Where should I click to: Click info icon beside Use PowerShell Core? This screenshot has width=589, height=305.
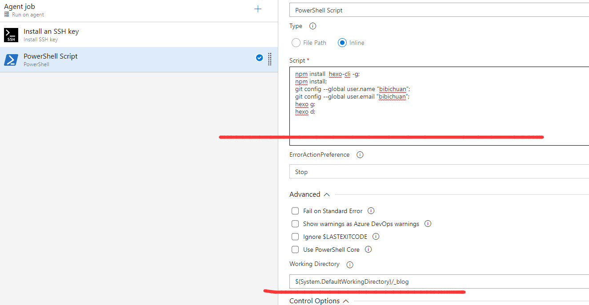[368, 250]
